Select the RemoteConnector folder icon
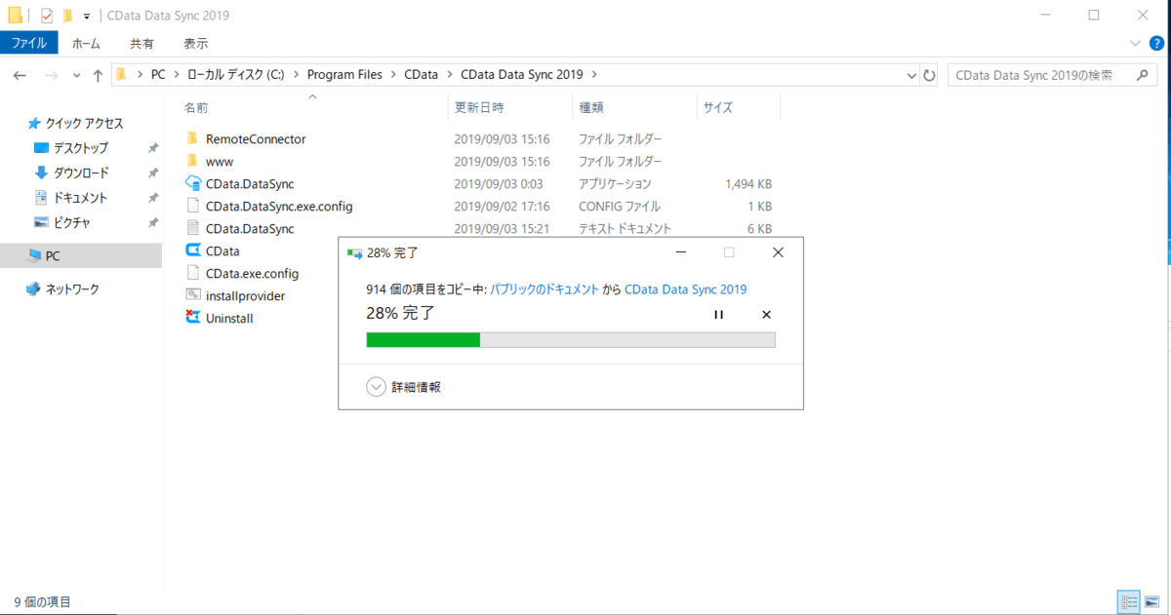1171x615 pixels. 192,138
